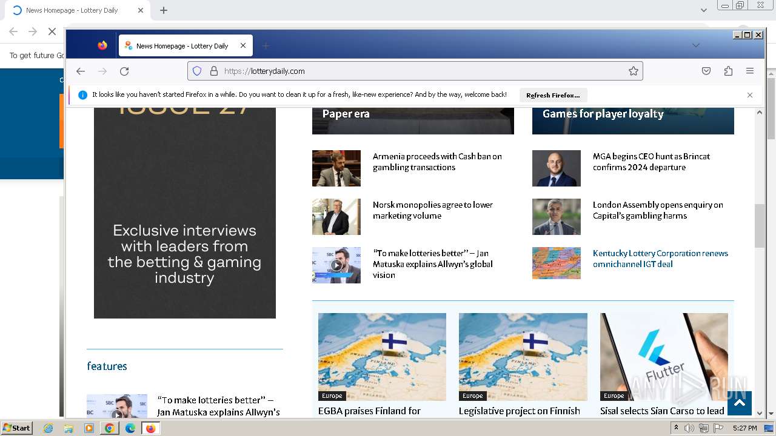Click the Norsk monopolies article thumbnail

tap(336, 217)
